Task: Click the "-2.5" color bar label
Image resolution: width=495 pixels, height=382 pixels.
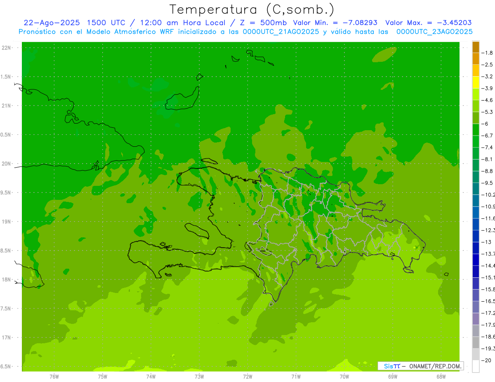Action: (488, 65)
